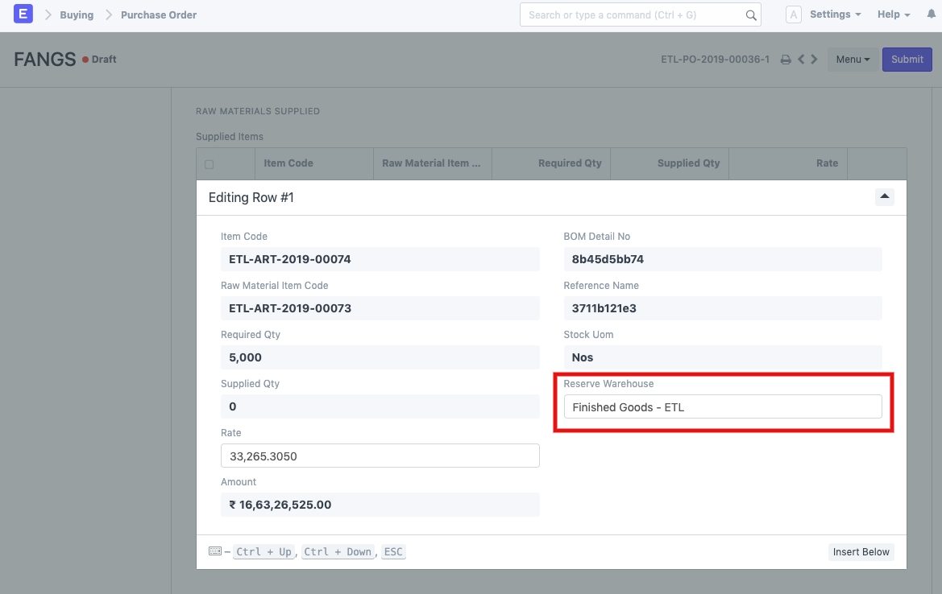Open the Settings dropdown
This screenshot has width=942, height=594.
[835, 14]
